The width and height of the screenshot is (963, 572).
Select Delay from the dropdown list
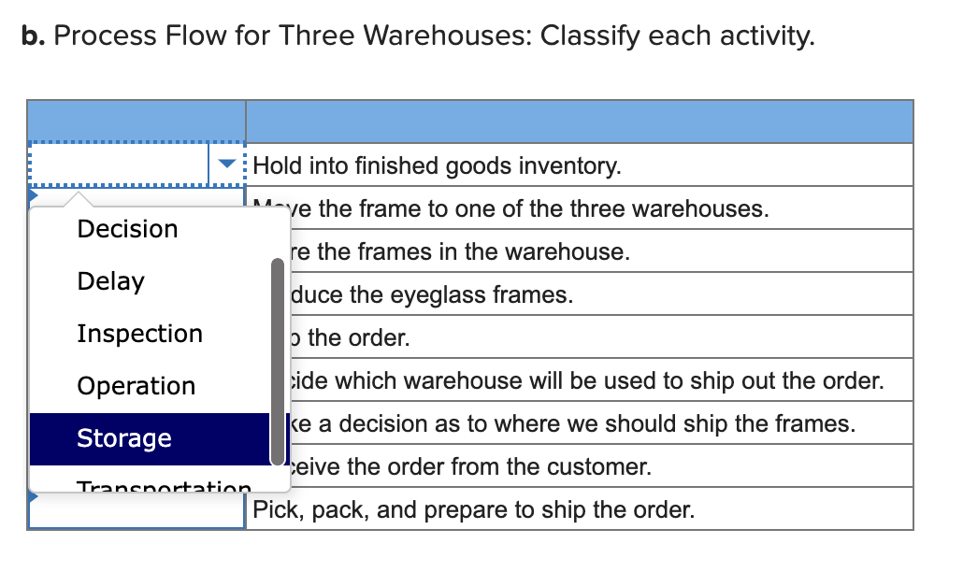tap(110, 280)
